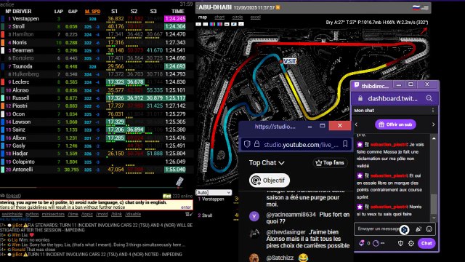The width and height of the screenshot is (465, 262).
Task: Switch to the chart tab
Action: pyautogui.click(x=219, y=17)
